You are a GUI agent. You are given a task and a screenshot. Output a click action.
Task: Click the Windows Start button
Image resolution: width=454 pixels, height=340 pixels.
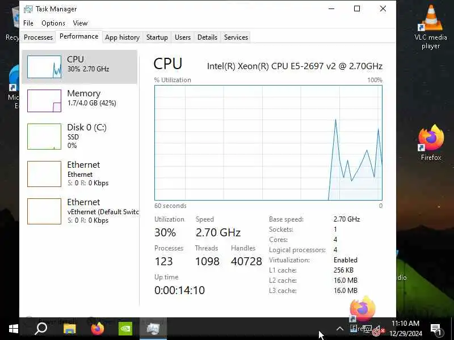pos(13,329)
